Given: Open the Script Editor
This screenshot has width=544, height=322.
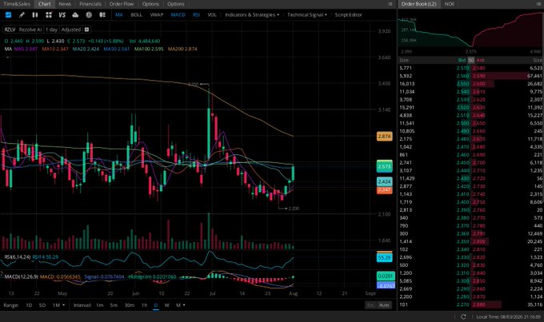Looking at the screenshot, I should coord(348,14).
